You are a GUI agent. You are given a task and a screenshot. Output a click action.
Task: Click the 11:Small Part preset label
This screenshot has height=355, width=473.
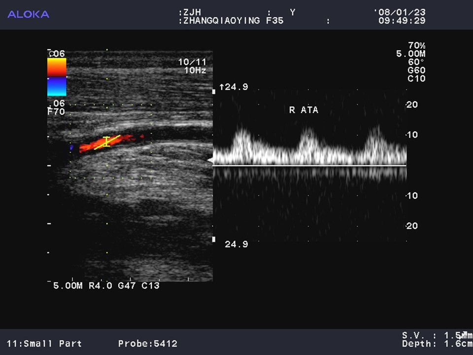[x=44, y=344]
